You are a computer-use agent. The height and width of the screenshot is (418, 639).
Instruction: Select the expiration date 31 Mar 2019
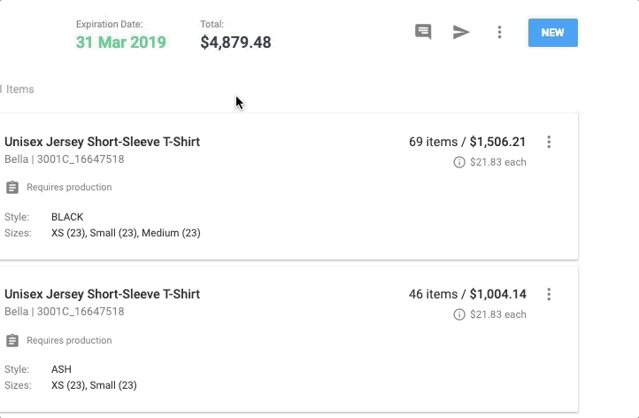(x=120, y=43)
